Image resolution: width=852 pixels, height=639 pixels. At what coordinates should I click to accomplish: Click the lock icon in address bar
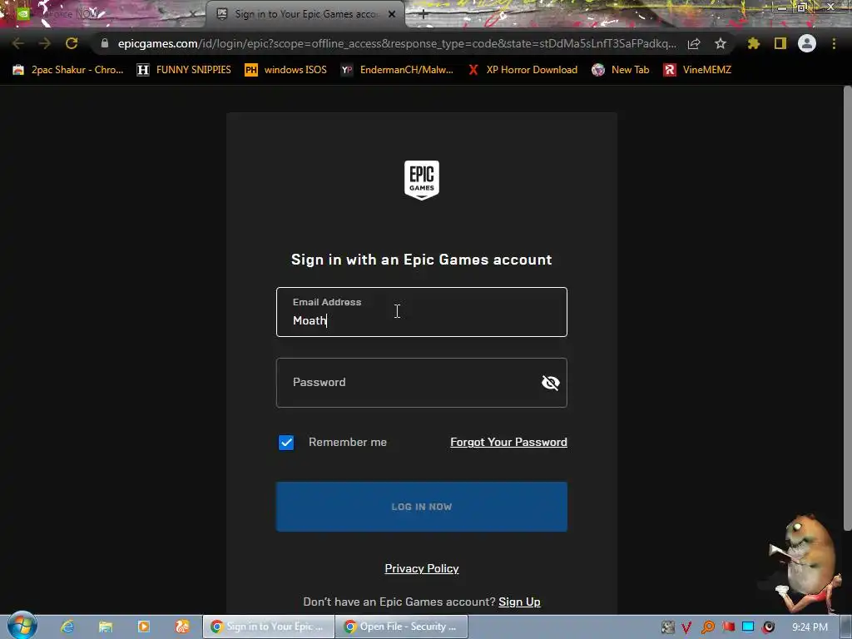coord(105,43)
